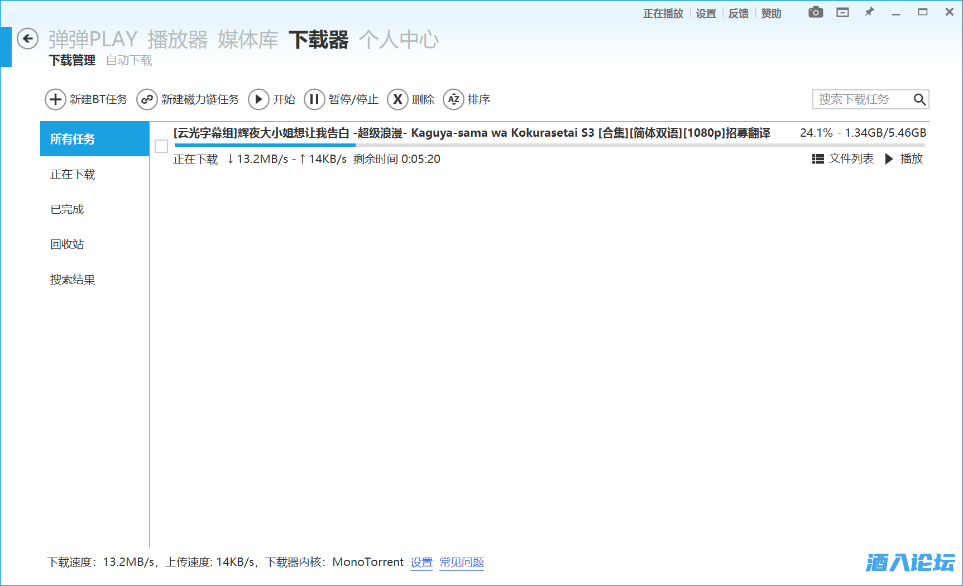
Task: Open 回收站 recycle bin in the sidebar
Action: click(x=67, y=244)
